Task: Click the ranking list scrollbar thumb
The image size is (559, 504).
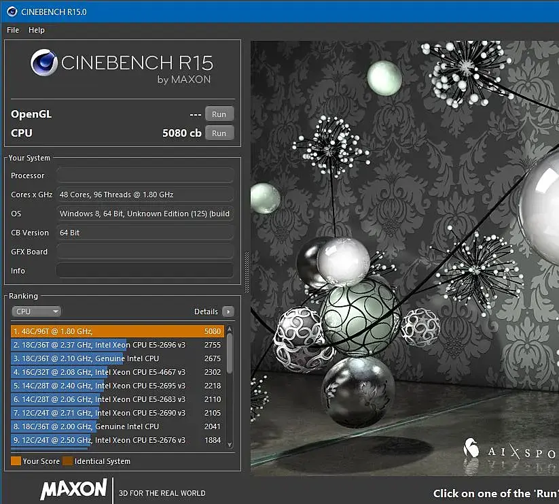Action: click(x=230, y=354)
